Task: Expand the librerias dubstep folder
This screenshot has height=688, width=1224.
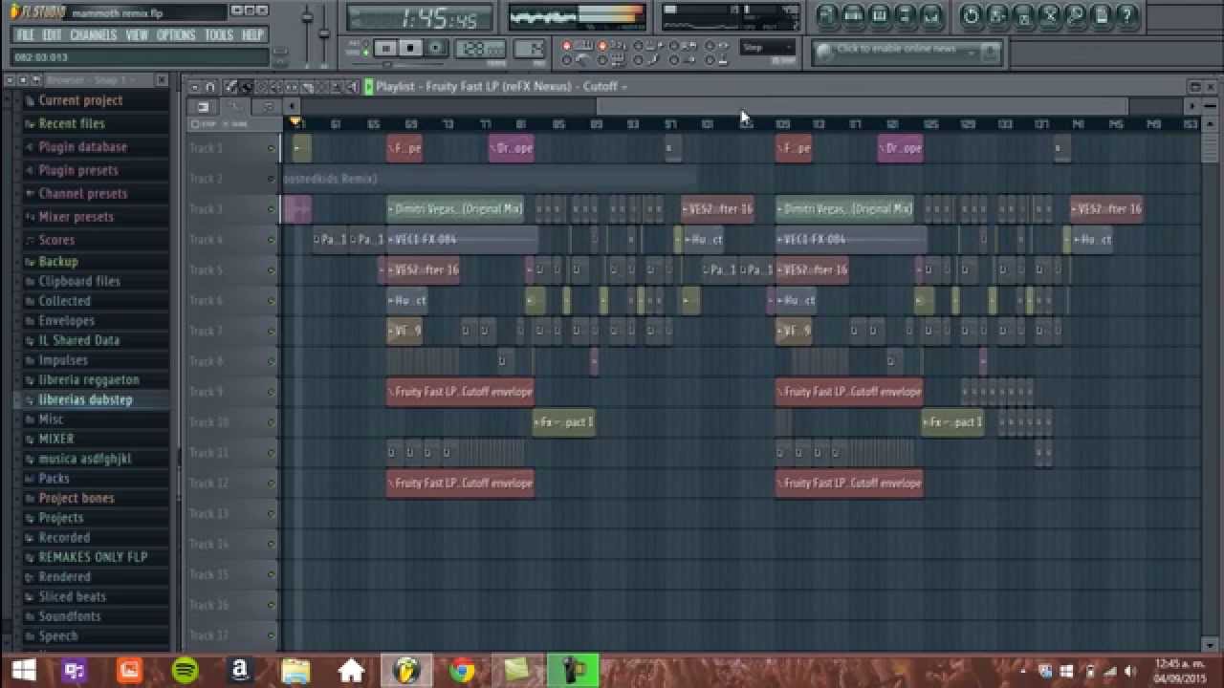Action: click(85, 399)
